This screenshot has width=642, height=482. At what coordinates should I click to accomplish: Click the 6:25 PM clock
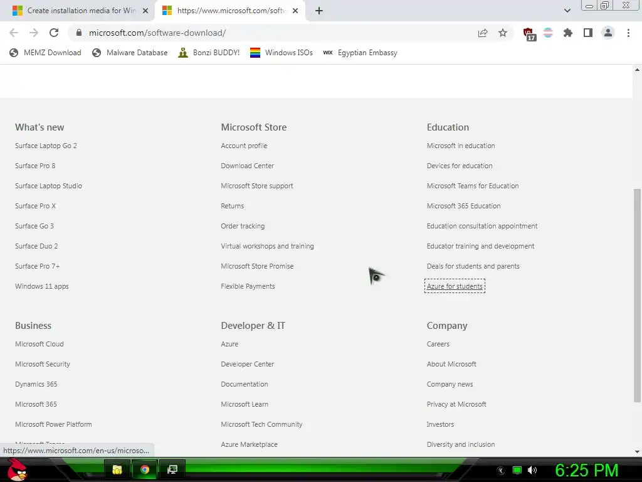click(x=586, y=470)
